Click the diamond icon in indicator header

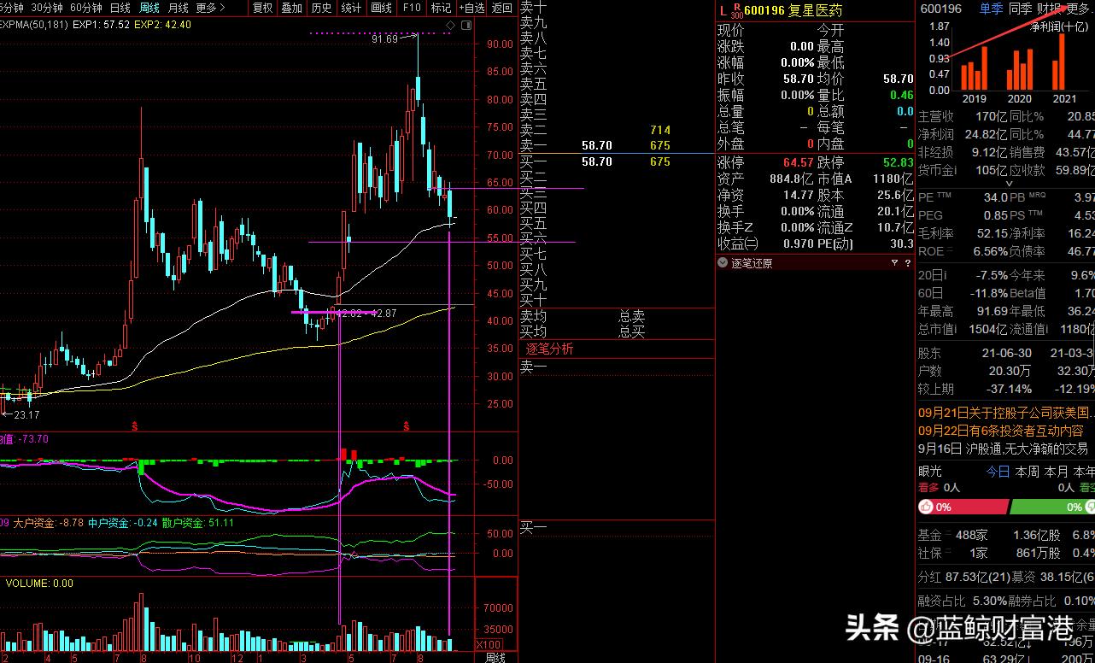click(x=450, y=24)
